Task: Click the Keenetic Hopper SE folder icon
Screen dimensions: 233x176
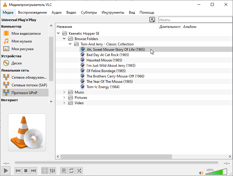Action: 65,33
